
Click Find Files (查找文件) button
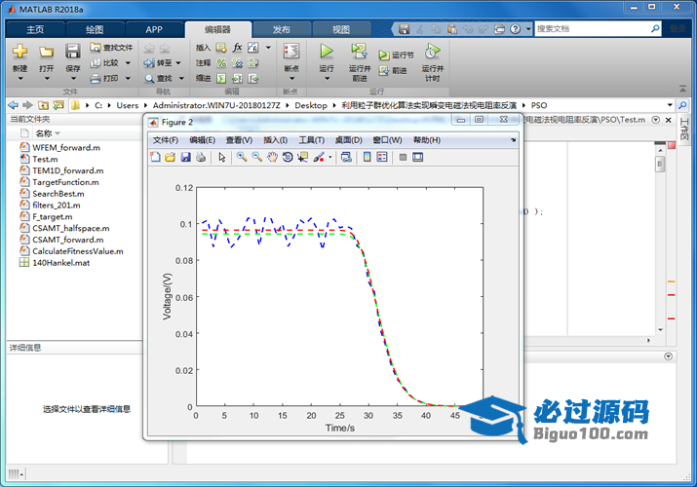pos(111,48)
